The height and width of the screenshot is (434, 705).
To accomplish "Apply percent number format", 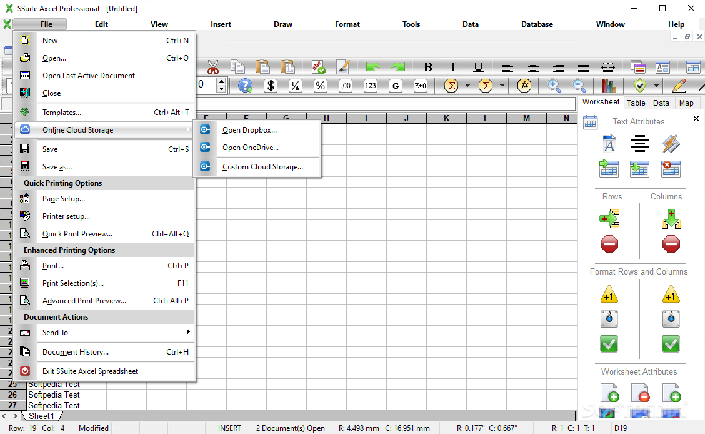I will pyautogui.click(x=320, y=86).
